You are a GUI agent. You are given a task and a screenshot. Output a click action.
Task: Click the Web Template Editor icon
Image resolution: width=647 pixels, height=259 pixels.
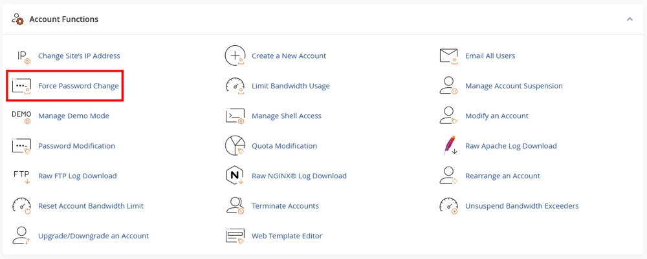point(236,236)
